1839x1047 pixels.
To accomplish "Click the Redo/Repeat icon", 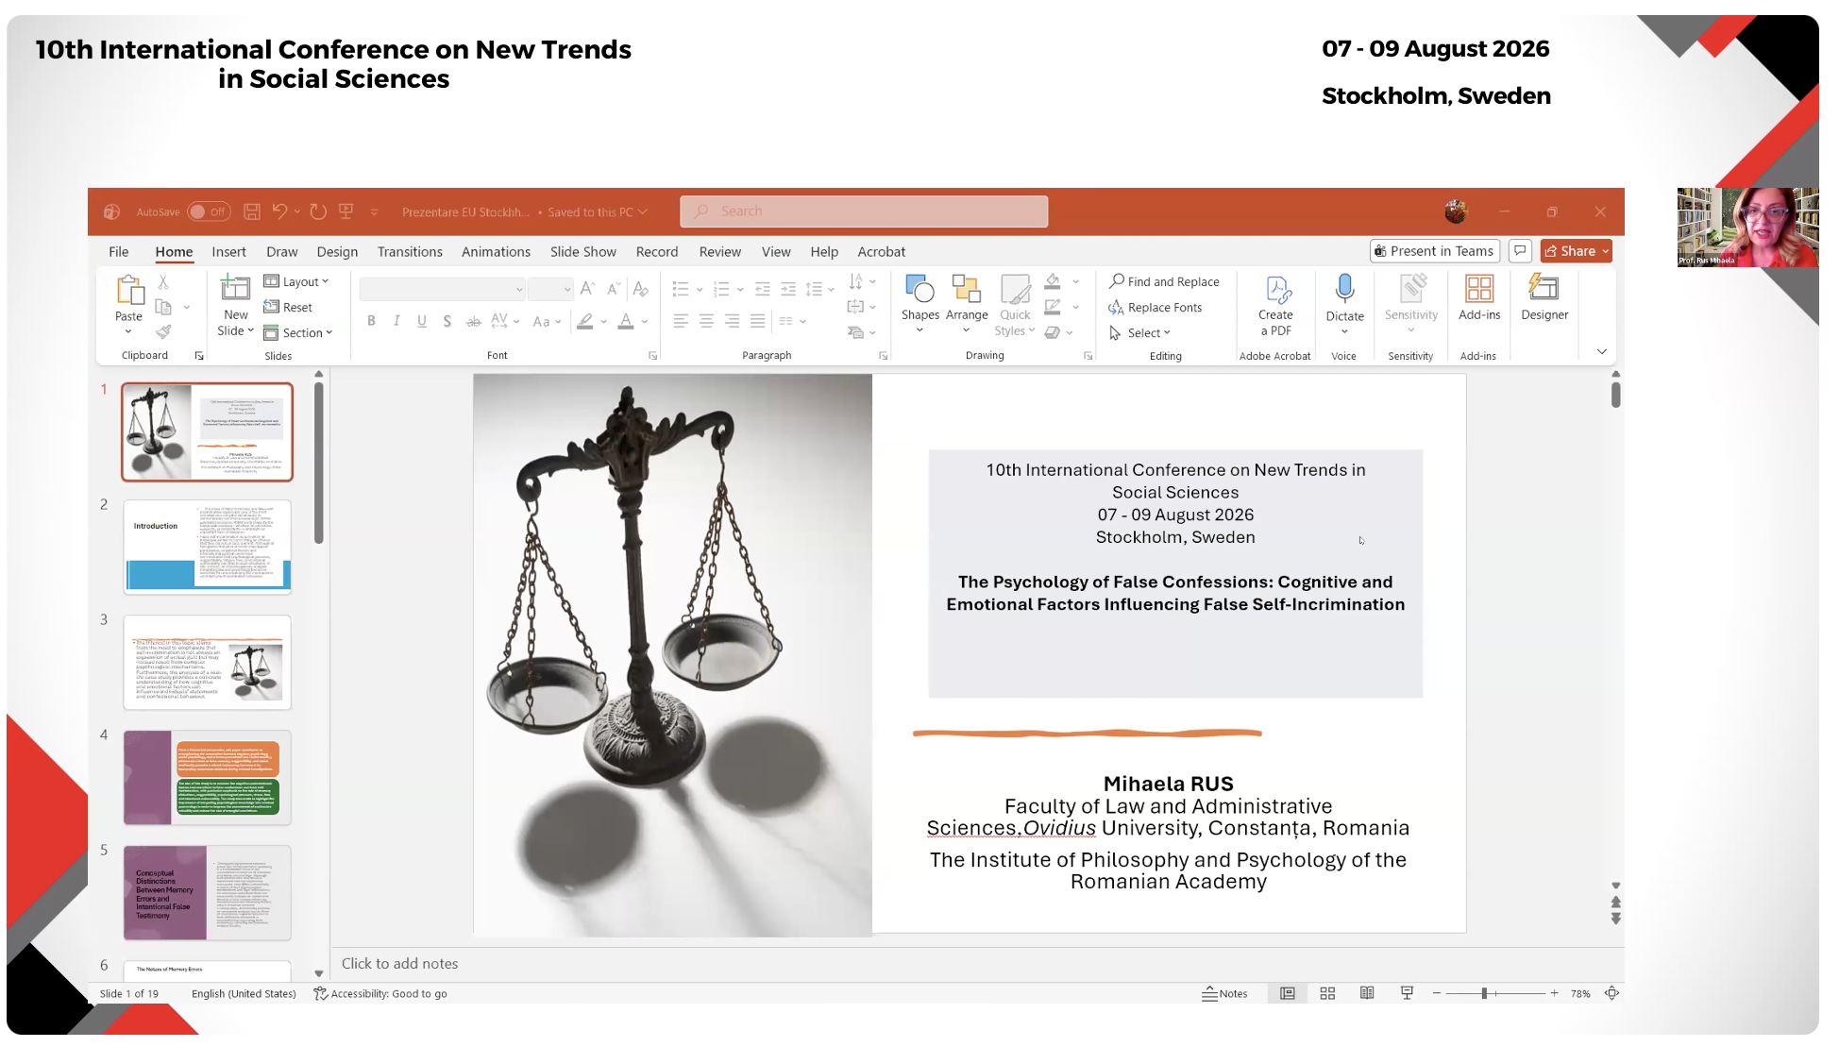I will point(318,211).
